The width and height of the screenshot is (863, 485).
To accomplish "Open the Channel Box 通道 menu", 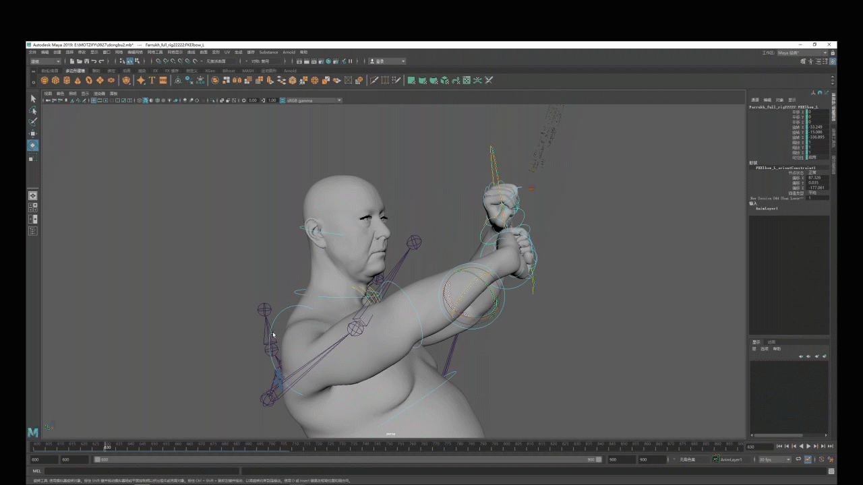I will coord(755,100).
